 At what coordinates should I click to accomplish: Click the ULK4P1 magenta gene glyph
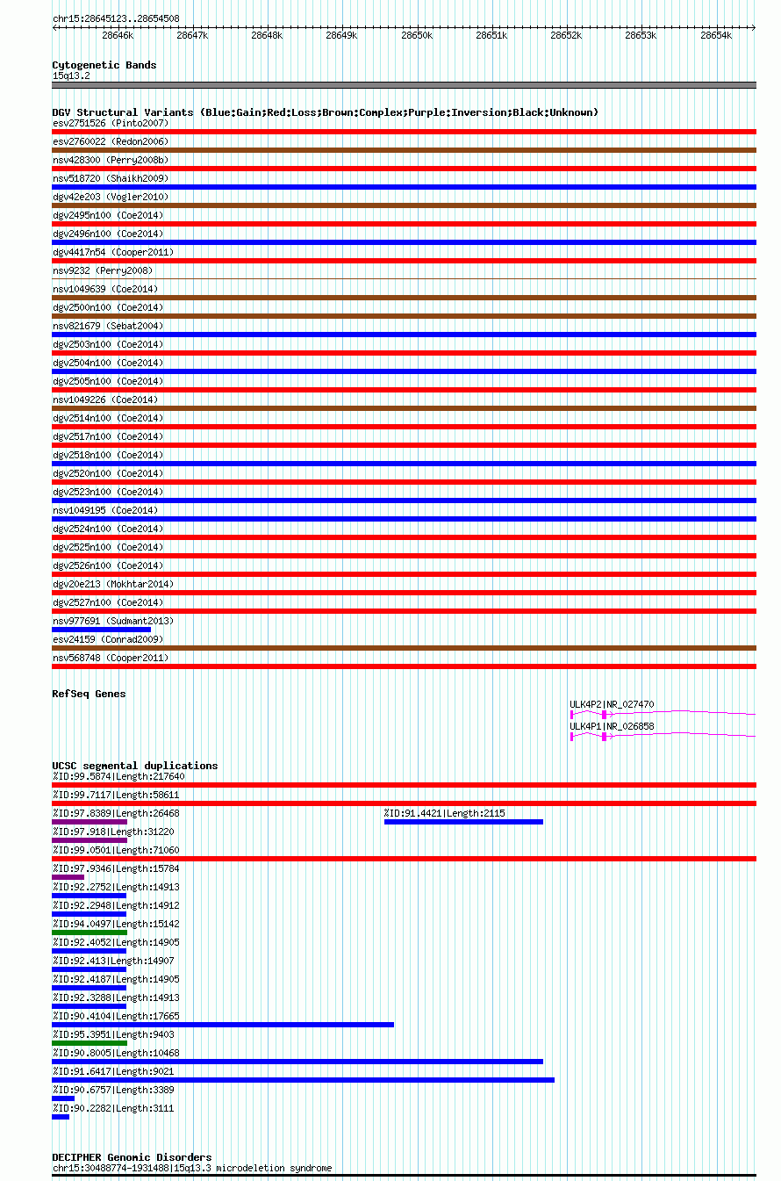click(x=663, y=736)
